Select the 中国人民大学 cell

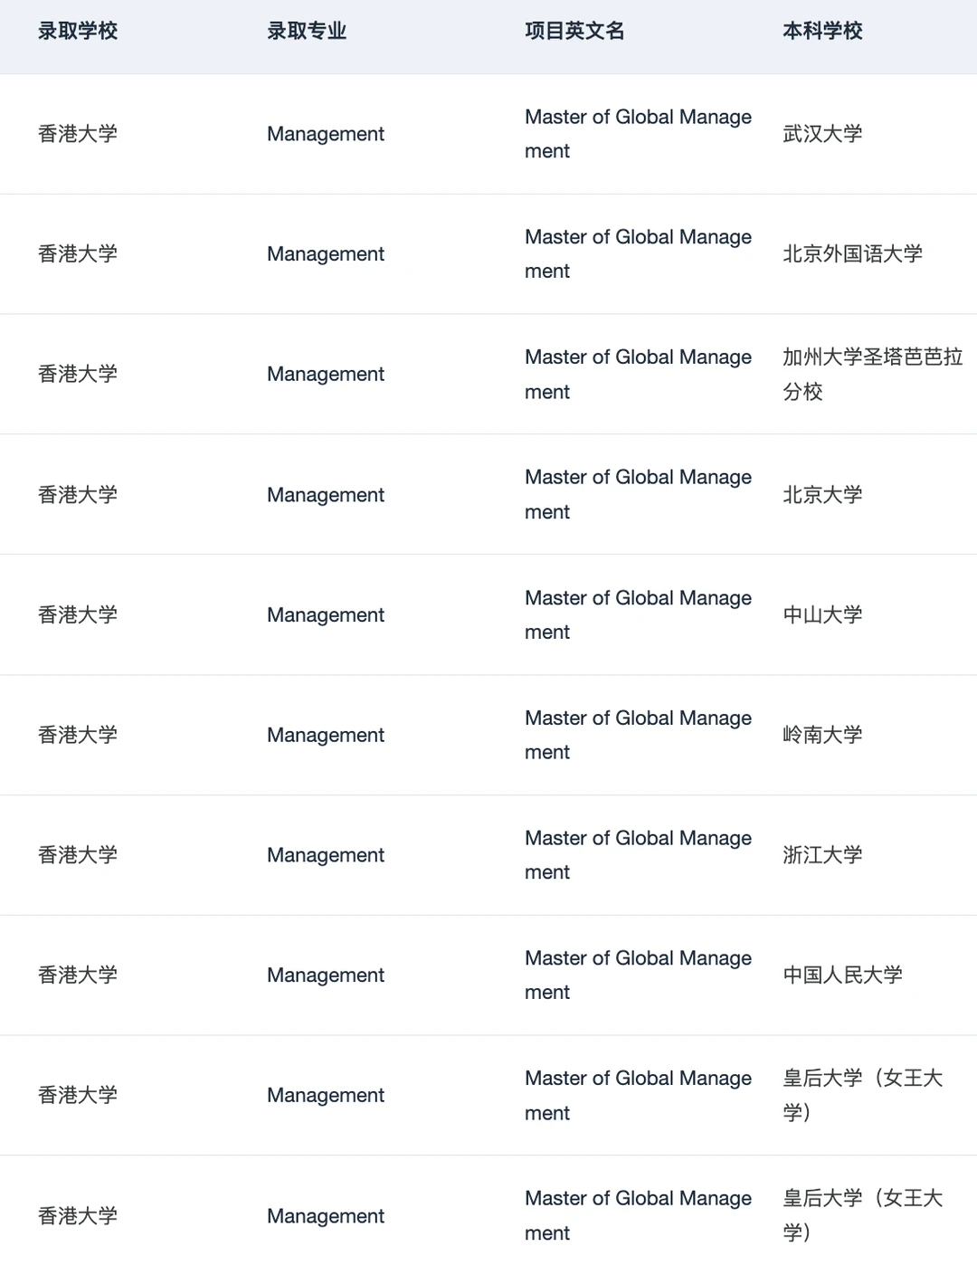842,975
